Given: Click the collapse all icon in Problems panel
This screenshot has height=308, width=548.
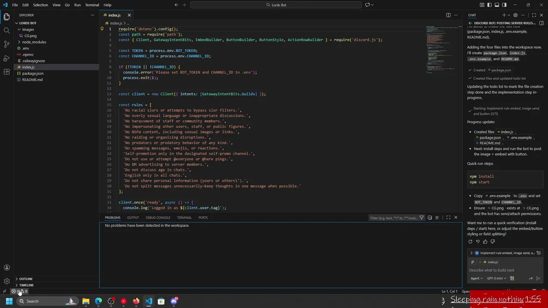Looking at the screenshot, I should pyautogui.click(x=430, y=218).
